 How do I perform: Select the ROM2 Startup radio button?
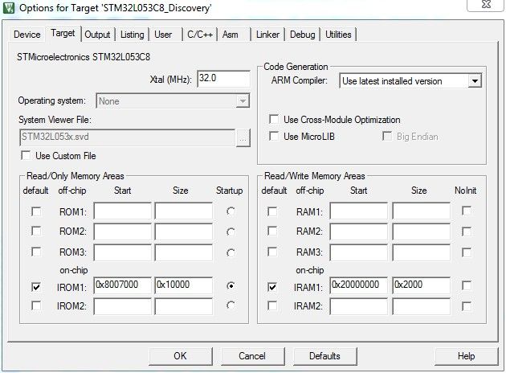point(231,232)
